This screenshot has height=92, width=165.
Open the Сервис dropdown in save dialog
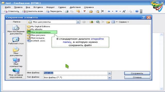(124, 22)
